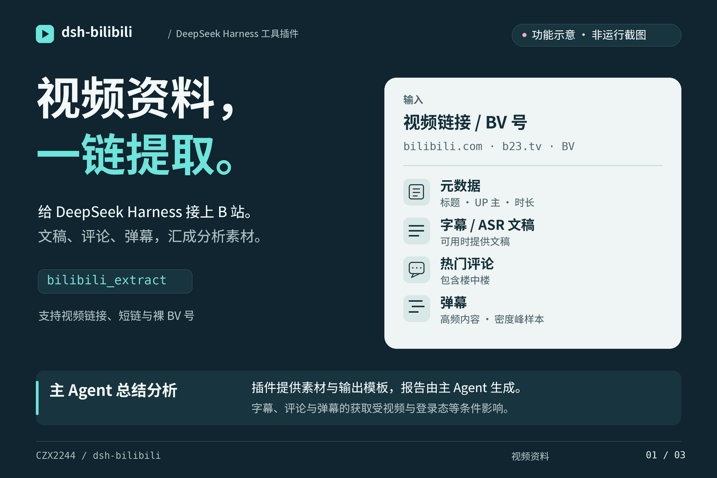Click the 弹幕 row title
Viewport: 717px width, 478px height.
[x=454, y=303]
